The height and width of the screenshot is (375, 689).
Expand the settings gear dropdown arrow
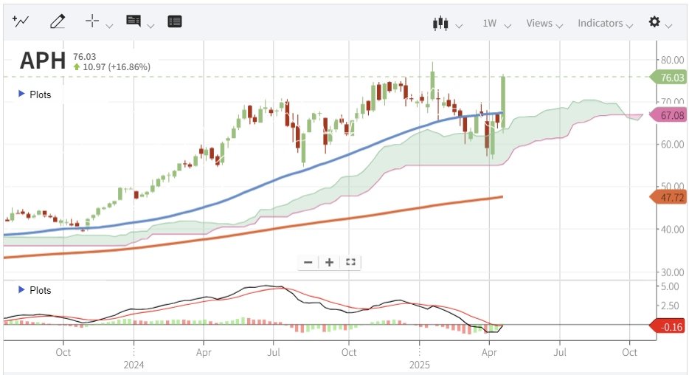click(x=669, y=27)
